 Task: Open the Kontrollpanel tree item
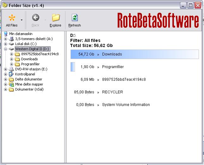26,74
